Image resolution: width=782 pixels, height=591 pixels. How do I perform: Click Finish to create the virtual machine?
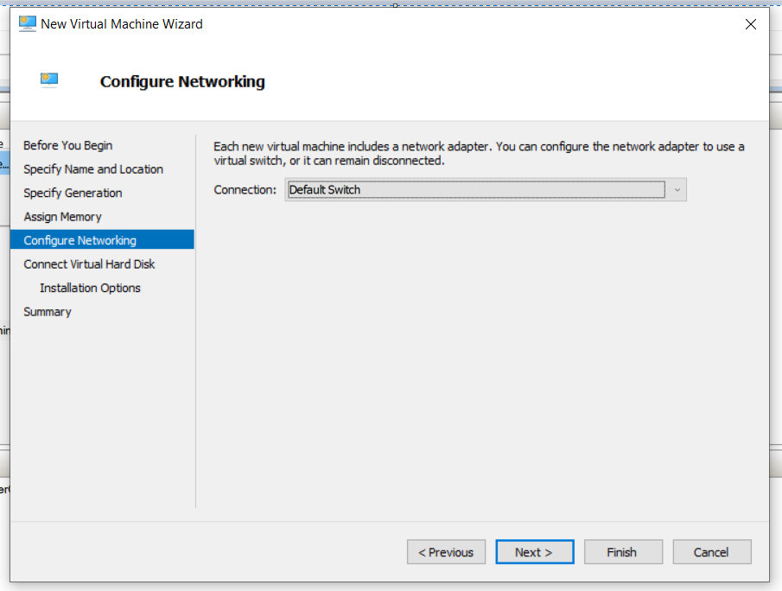tap(622, 552)
